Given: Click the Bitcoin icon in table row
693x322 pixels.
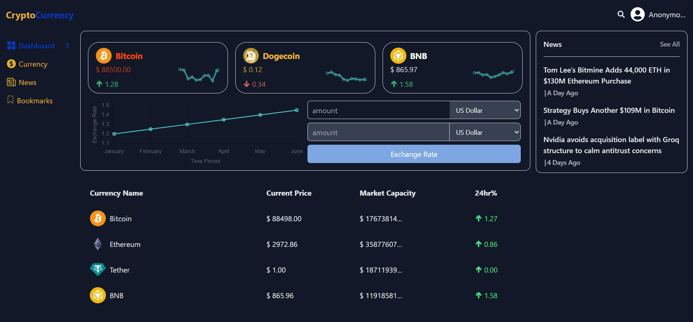Looking at the screenshot, I should [x=98, y=218].
